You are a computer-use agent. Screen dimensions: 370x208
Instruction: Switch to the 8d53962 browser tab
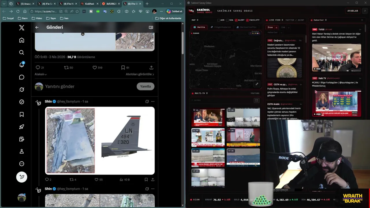[x=111, y=4]
